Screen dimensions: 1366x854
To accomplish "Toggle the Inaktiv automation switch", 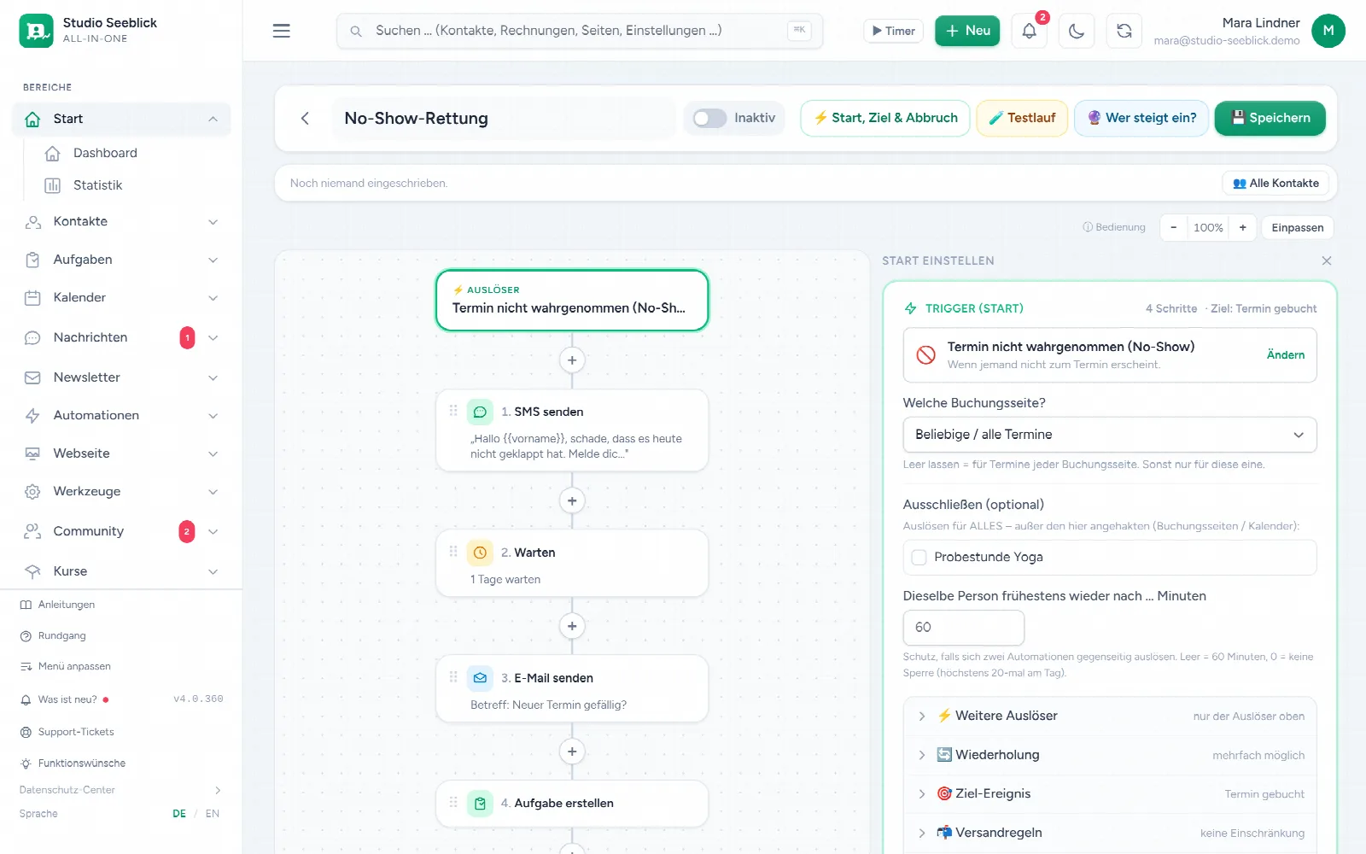I will [x=709, y=118].
